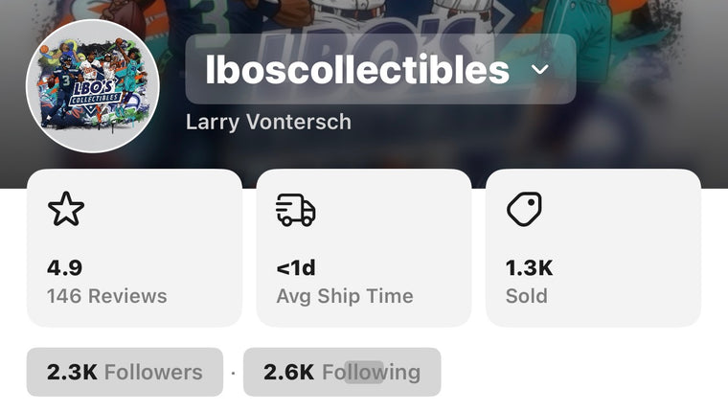Click the lboscollectibles username title
The image size is (728, 412).
[x=357, y=69]
